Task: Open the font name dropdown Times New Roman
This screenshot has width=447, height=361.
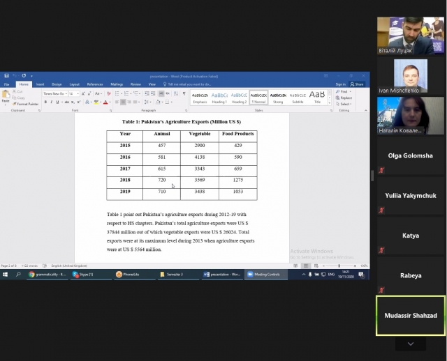Action: tap(54, 93)
